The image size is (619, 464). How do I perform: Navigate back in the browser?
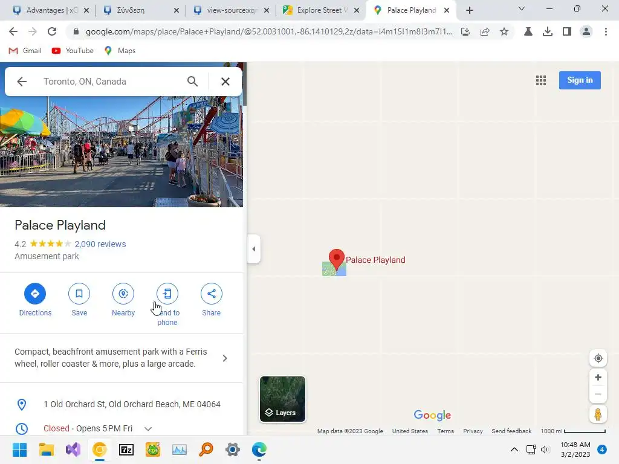[13, 31]
